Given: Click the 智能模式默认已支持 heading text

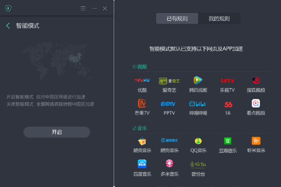Looking at the screenshot, I should (x=196, y=49).
